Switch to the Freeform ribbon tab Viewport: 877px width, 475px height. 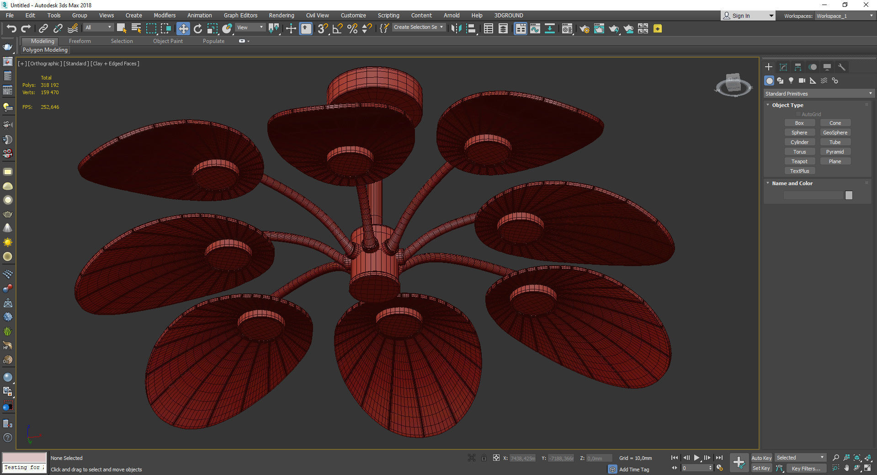click(x=80, y=41)
